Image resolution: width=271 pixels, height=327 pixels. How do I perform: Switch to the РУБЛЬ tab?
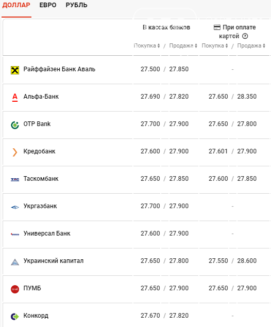pos(76,5)
